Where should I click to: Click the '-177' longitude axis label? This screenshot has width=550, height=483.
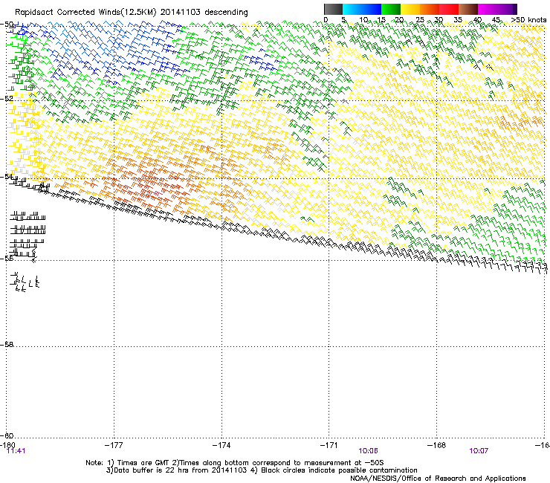tap(114, 445)
